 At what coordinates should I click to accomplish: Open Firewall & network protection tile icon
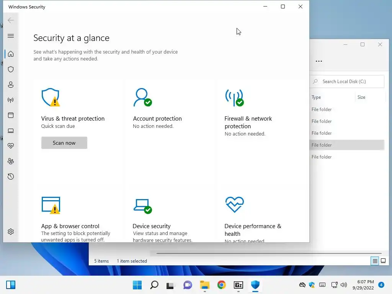(x=234, y=98)
